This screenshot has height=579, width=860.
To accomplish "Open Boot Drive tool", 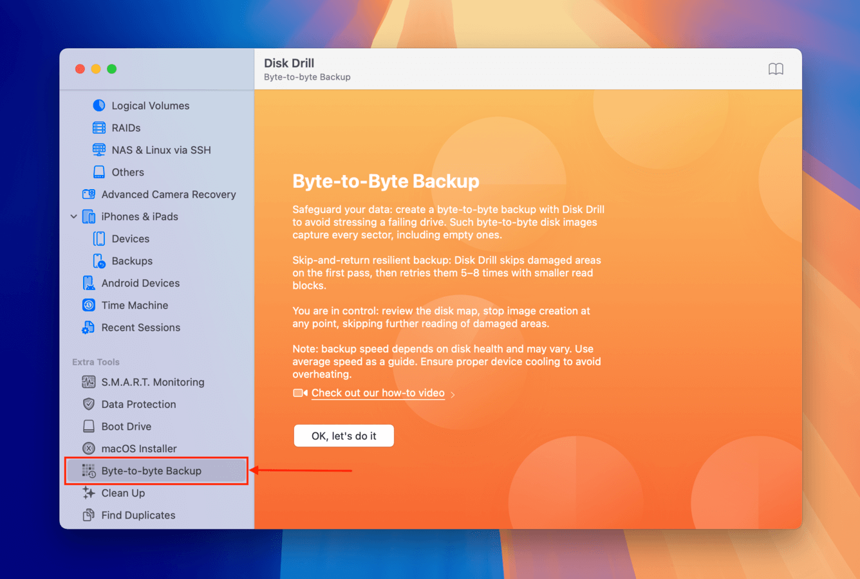I will [x=126, y=427].
